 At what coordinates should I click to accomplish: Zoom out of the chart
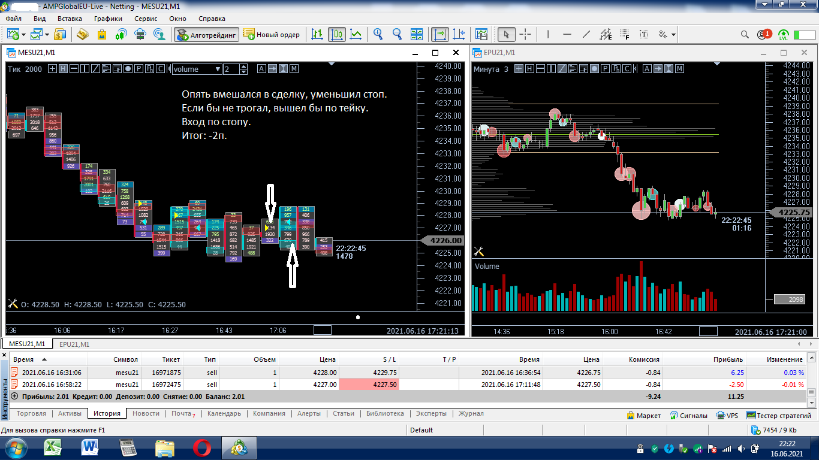(398, 34)
